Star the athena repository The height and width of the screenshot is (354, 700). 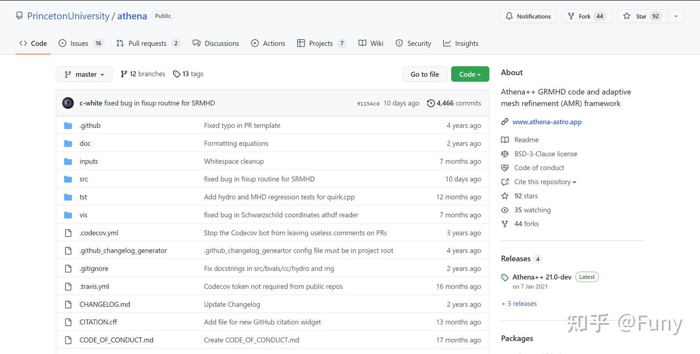tap(642, 16)
